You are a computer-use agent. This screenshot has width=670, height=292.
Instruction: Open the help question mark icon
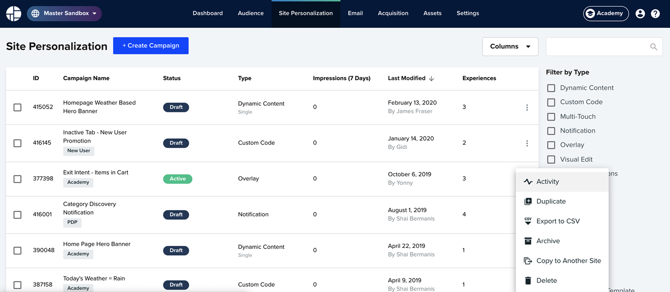tap(656, 13)
